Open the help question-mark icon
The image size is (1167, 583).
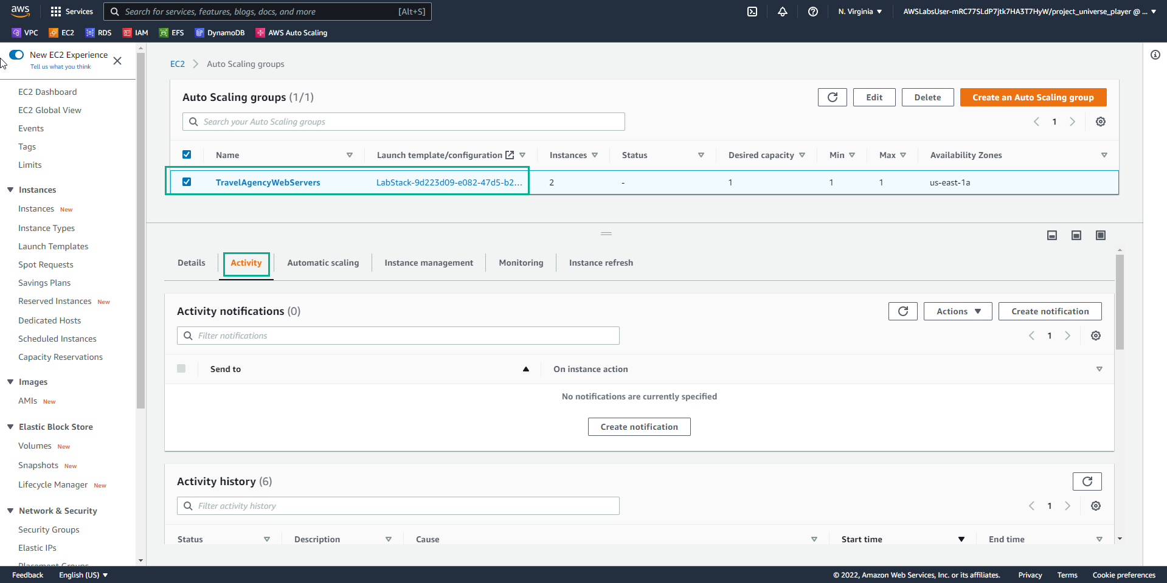[x=813, y=12]
